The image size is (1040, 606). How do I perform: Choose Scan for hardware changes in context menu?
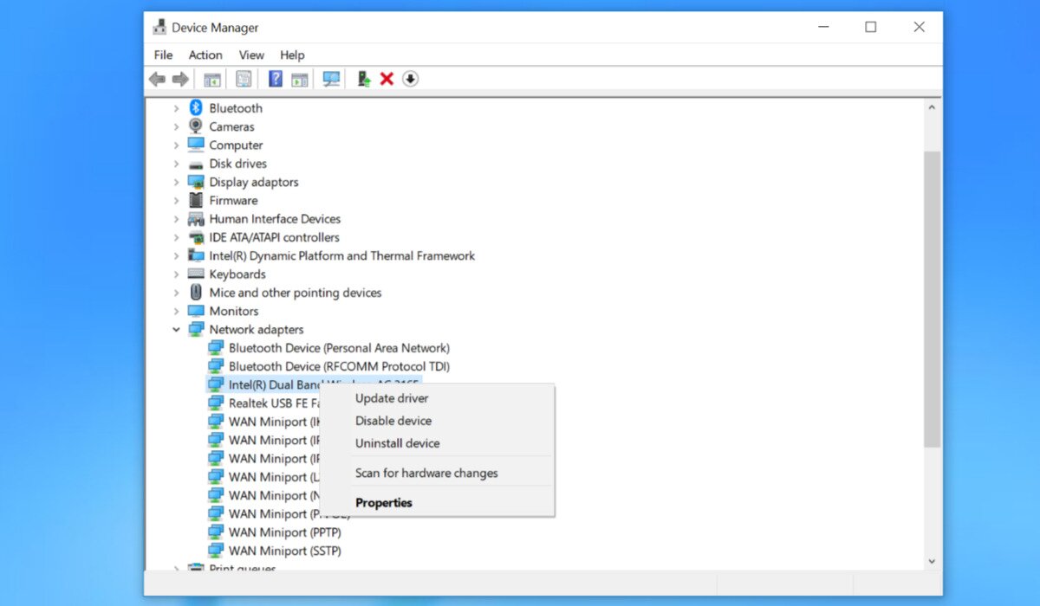pos(426,473)
